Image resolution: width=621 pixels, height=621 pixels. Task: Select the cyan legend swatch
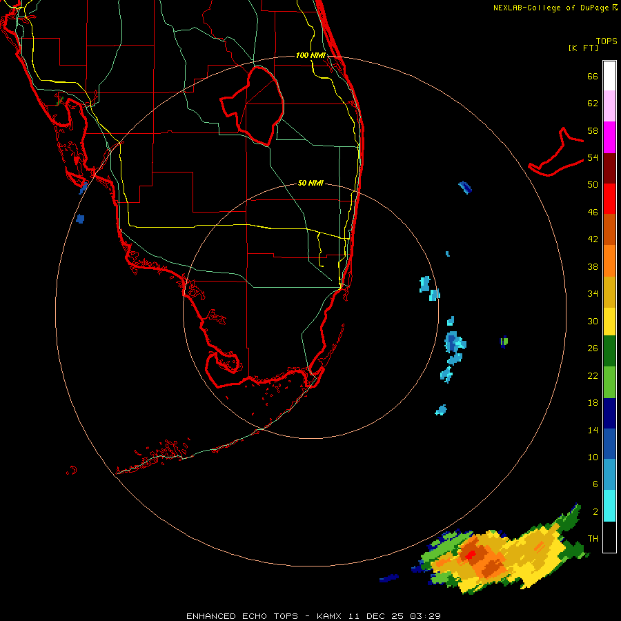tap(609, 506)
